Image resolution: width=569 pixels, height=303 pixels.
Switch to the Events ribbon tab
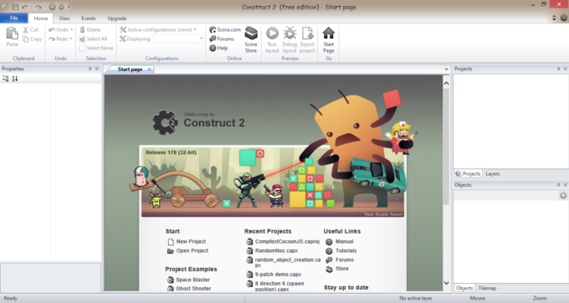[88, 18]
